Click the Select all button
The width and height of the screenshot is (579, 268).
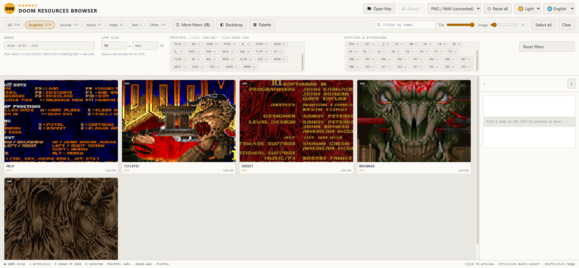(x=543, y=25)
